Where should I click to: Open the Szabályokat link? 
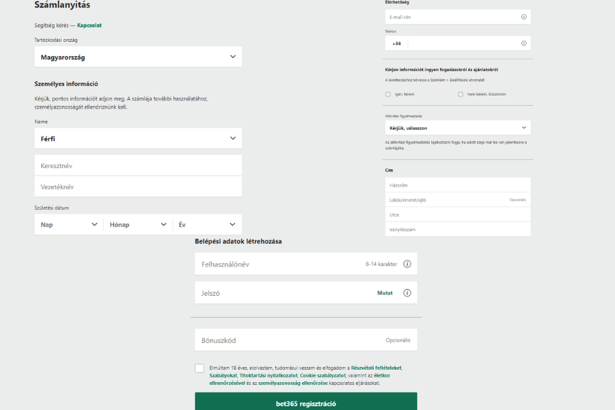pyautogui.click(x=223, y=375)
